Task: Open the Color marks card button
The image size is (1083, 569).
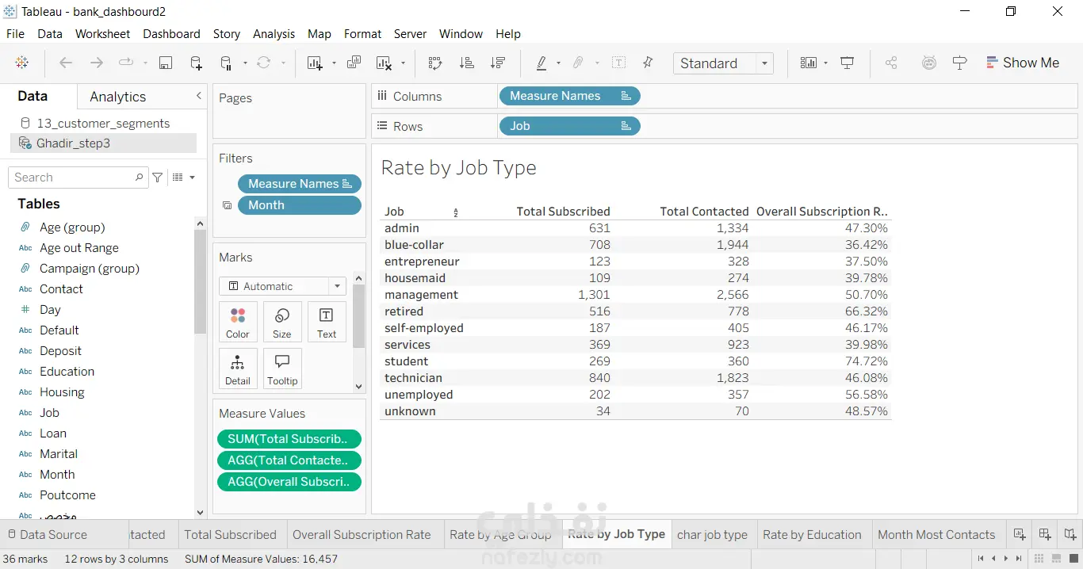Action: tap(238, 322)
